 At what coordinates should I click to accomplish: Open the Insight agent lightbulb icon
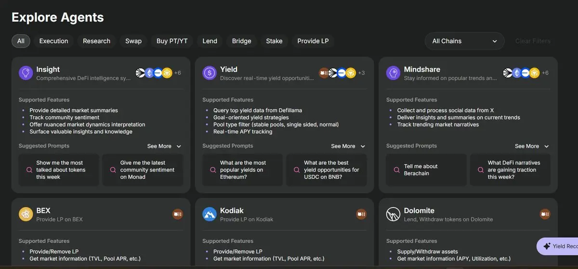[x=26, y=73]
